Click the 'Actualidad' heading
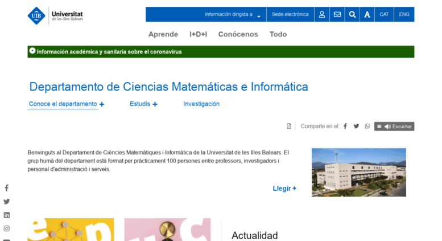442x241 pixels. click(254, 235)
